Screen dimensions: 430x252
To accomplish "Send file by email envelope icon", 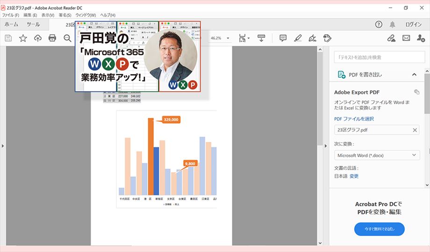I will pos(406,38).
